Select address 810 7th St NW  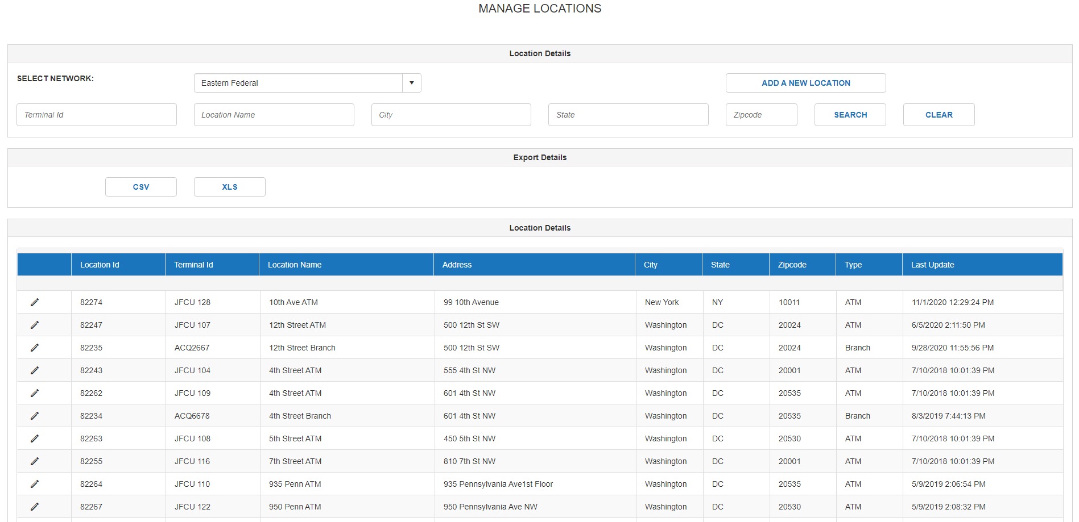click(x=469, y=461)
